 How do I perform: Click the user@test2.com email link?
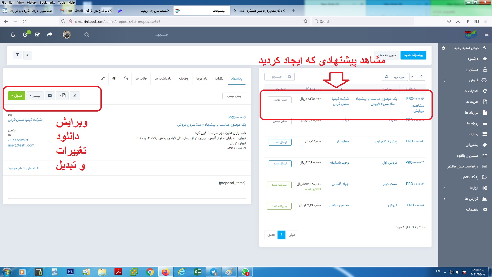[21, 145]
